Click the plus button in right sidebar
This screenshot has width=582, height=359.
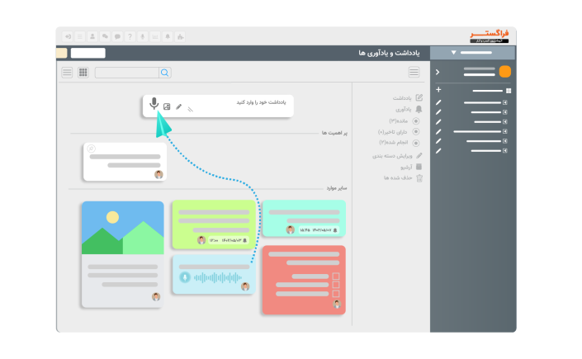(x=438, y=90)
